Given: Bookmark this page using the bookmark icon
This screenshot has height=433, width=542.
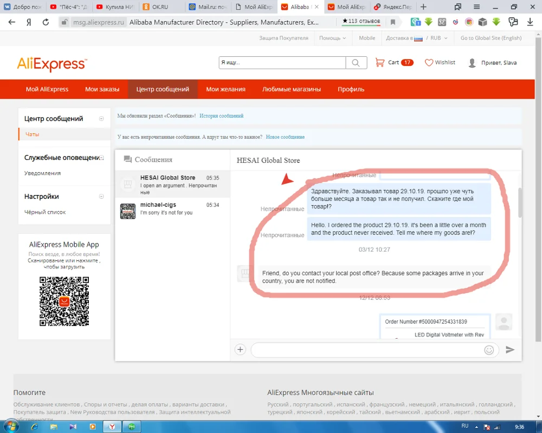Looking at the screenshot, I should [x=393, y=22].
